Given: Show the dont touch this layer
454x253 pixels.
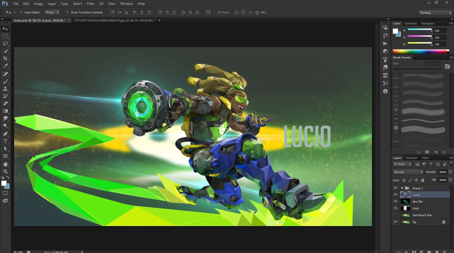Looking at the screenshot, I should coord(395,215).
